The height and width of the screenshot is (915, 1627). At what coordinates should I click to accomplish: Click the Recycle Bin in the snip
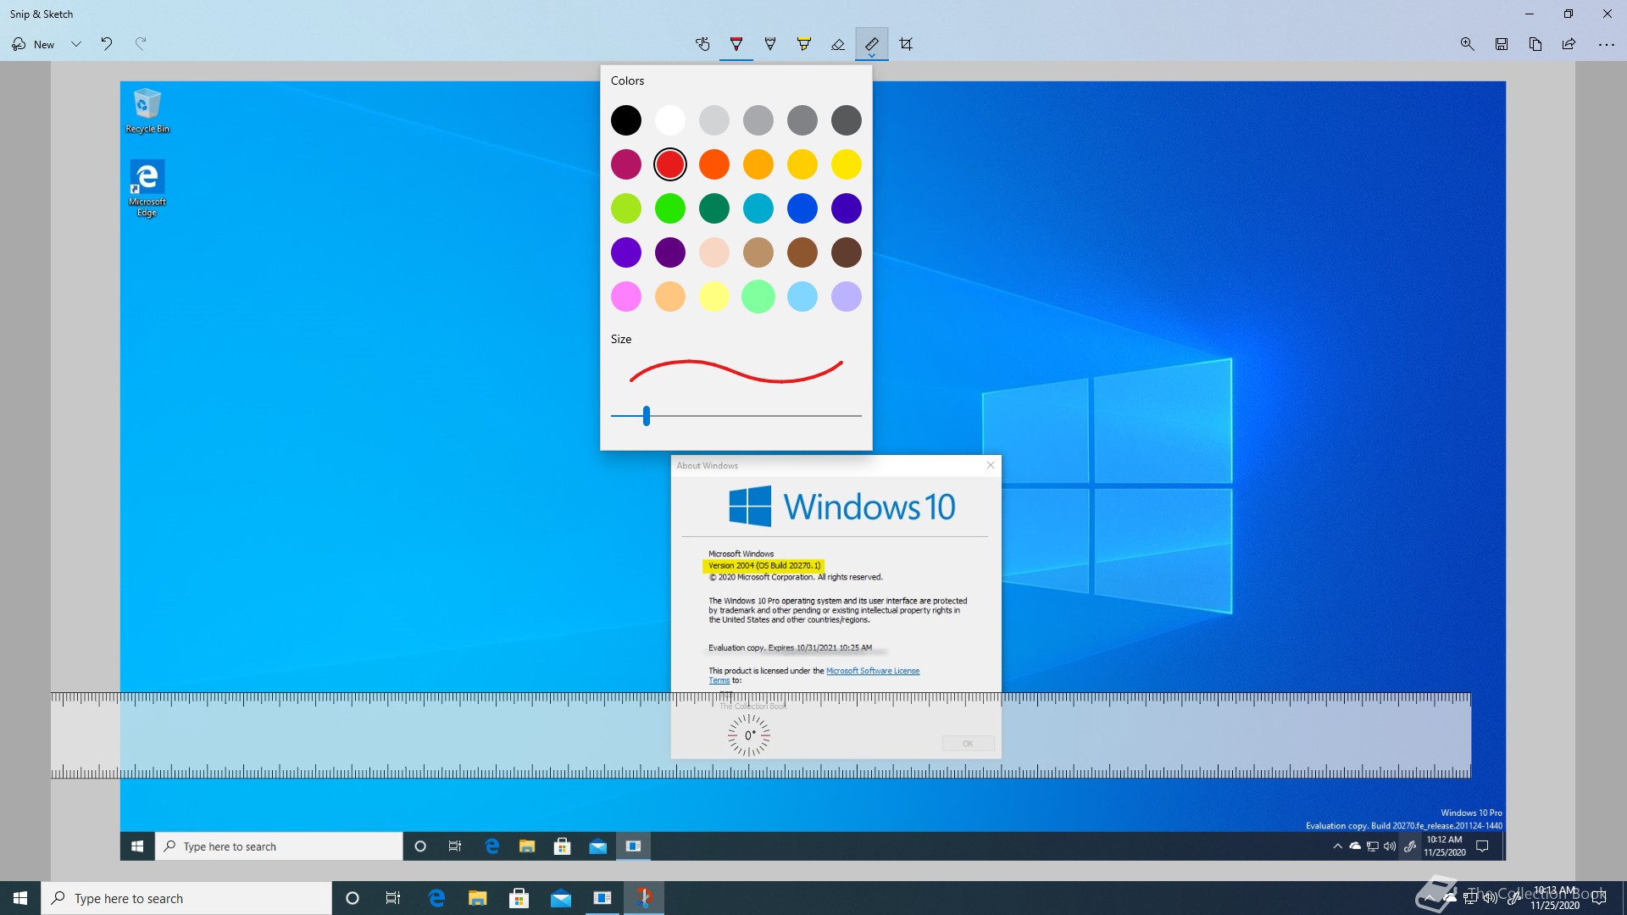(x=147, y=111)
